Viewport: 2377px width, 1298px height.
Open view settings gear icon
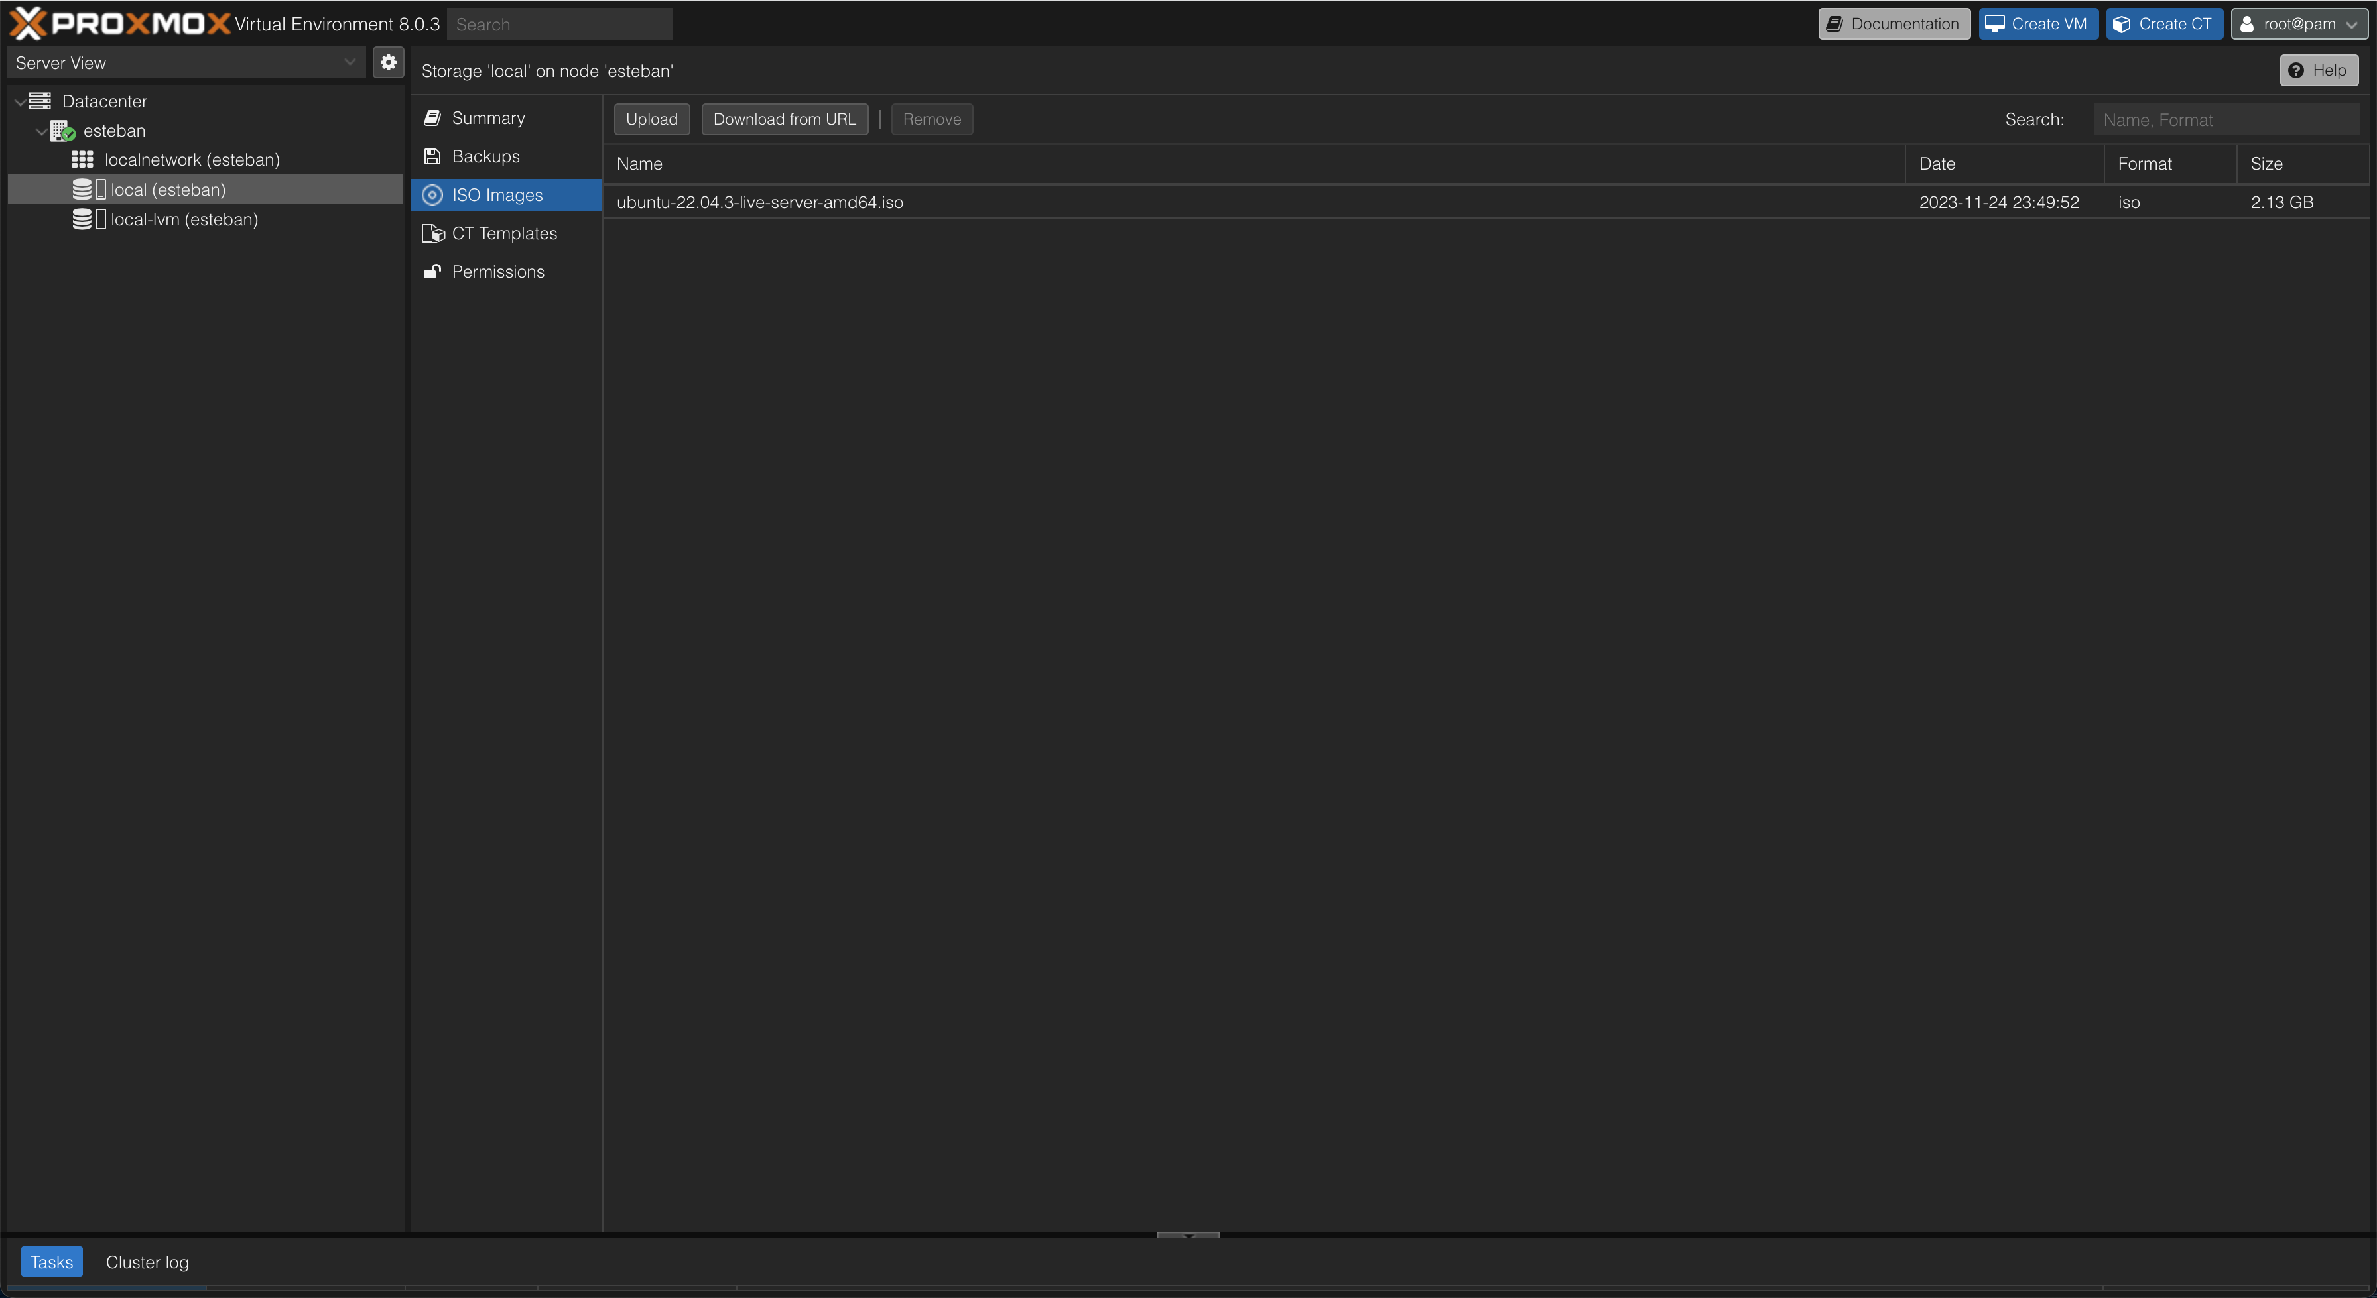tap(389, 63)
